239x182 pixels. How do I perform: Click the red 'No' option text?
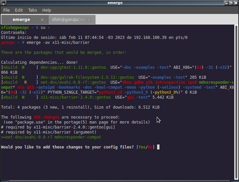[x=150, y=147]
